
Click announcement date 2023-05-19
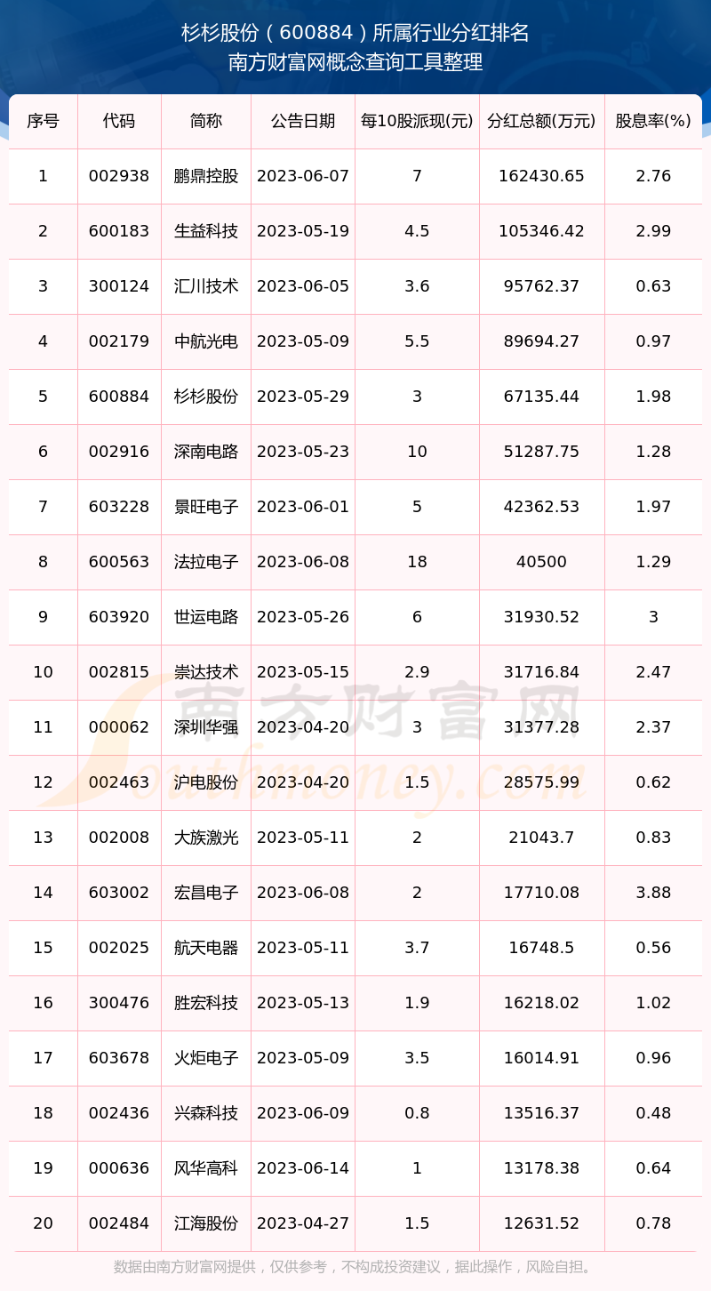coord(303,231)
